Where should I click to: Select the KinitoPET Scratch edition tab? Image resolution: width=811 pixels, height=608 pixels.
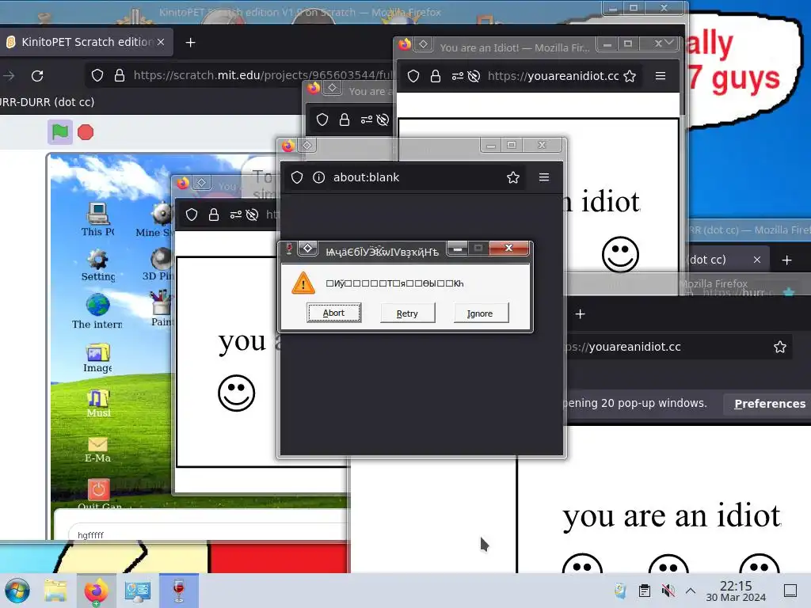[x=86, y=42]
